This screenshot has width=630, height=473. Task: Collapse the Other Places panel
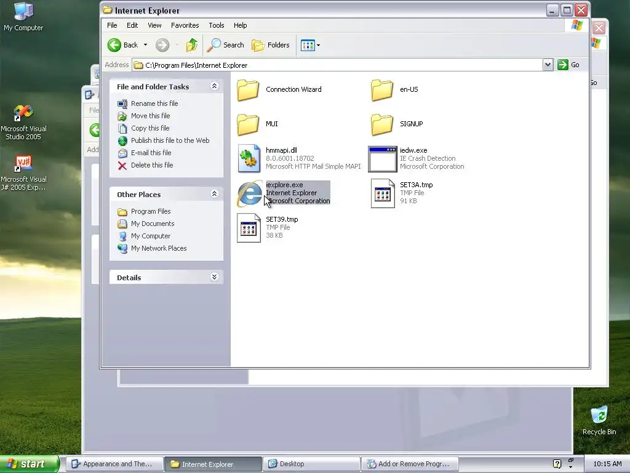pos(214,194)
